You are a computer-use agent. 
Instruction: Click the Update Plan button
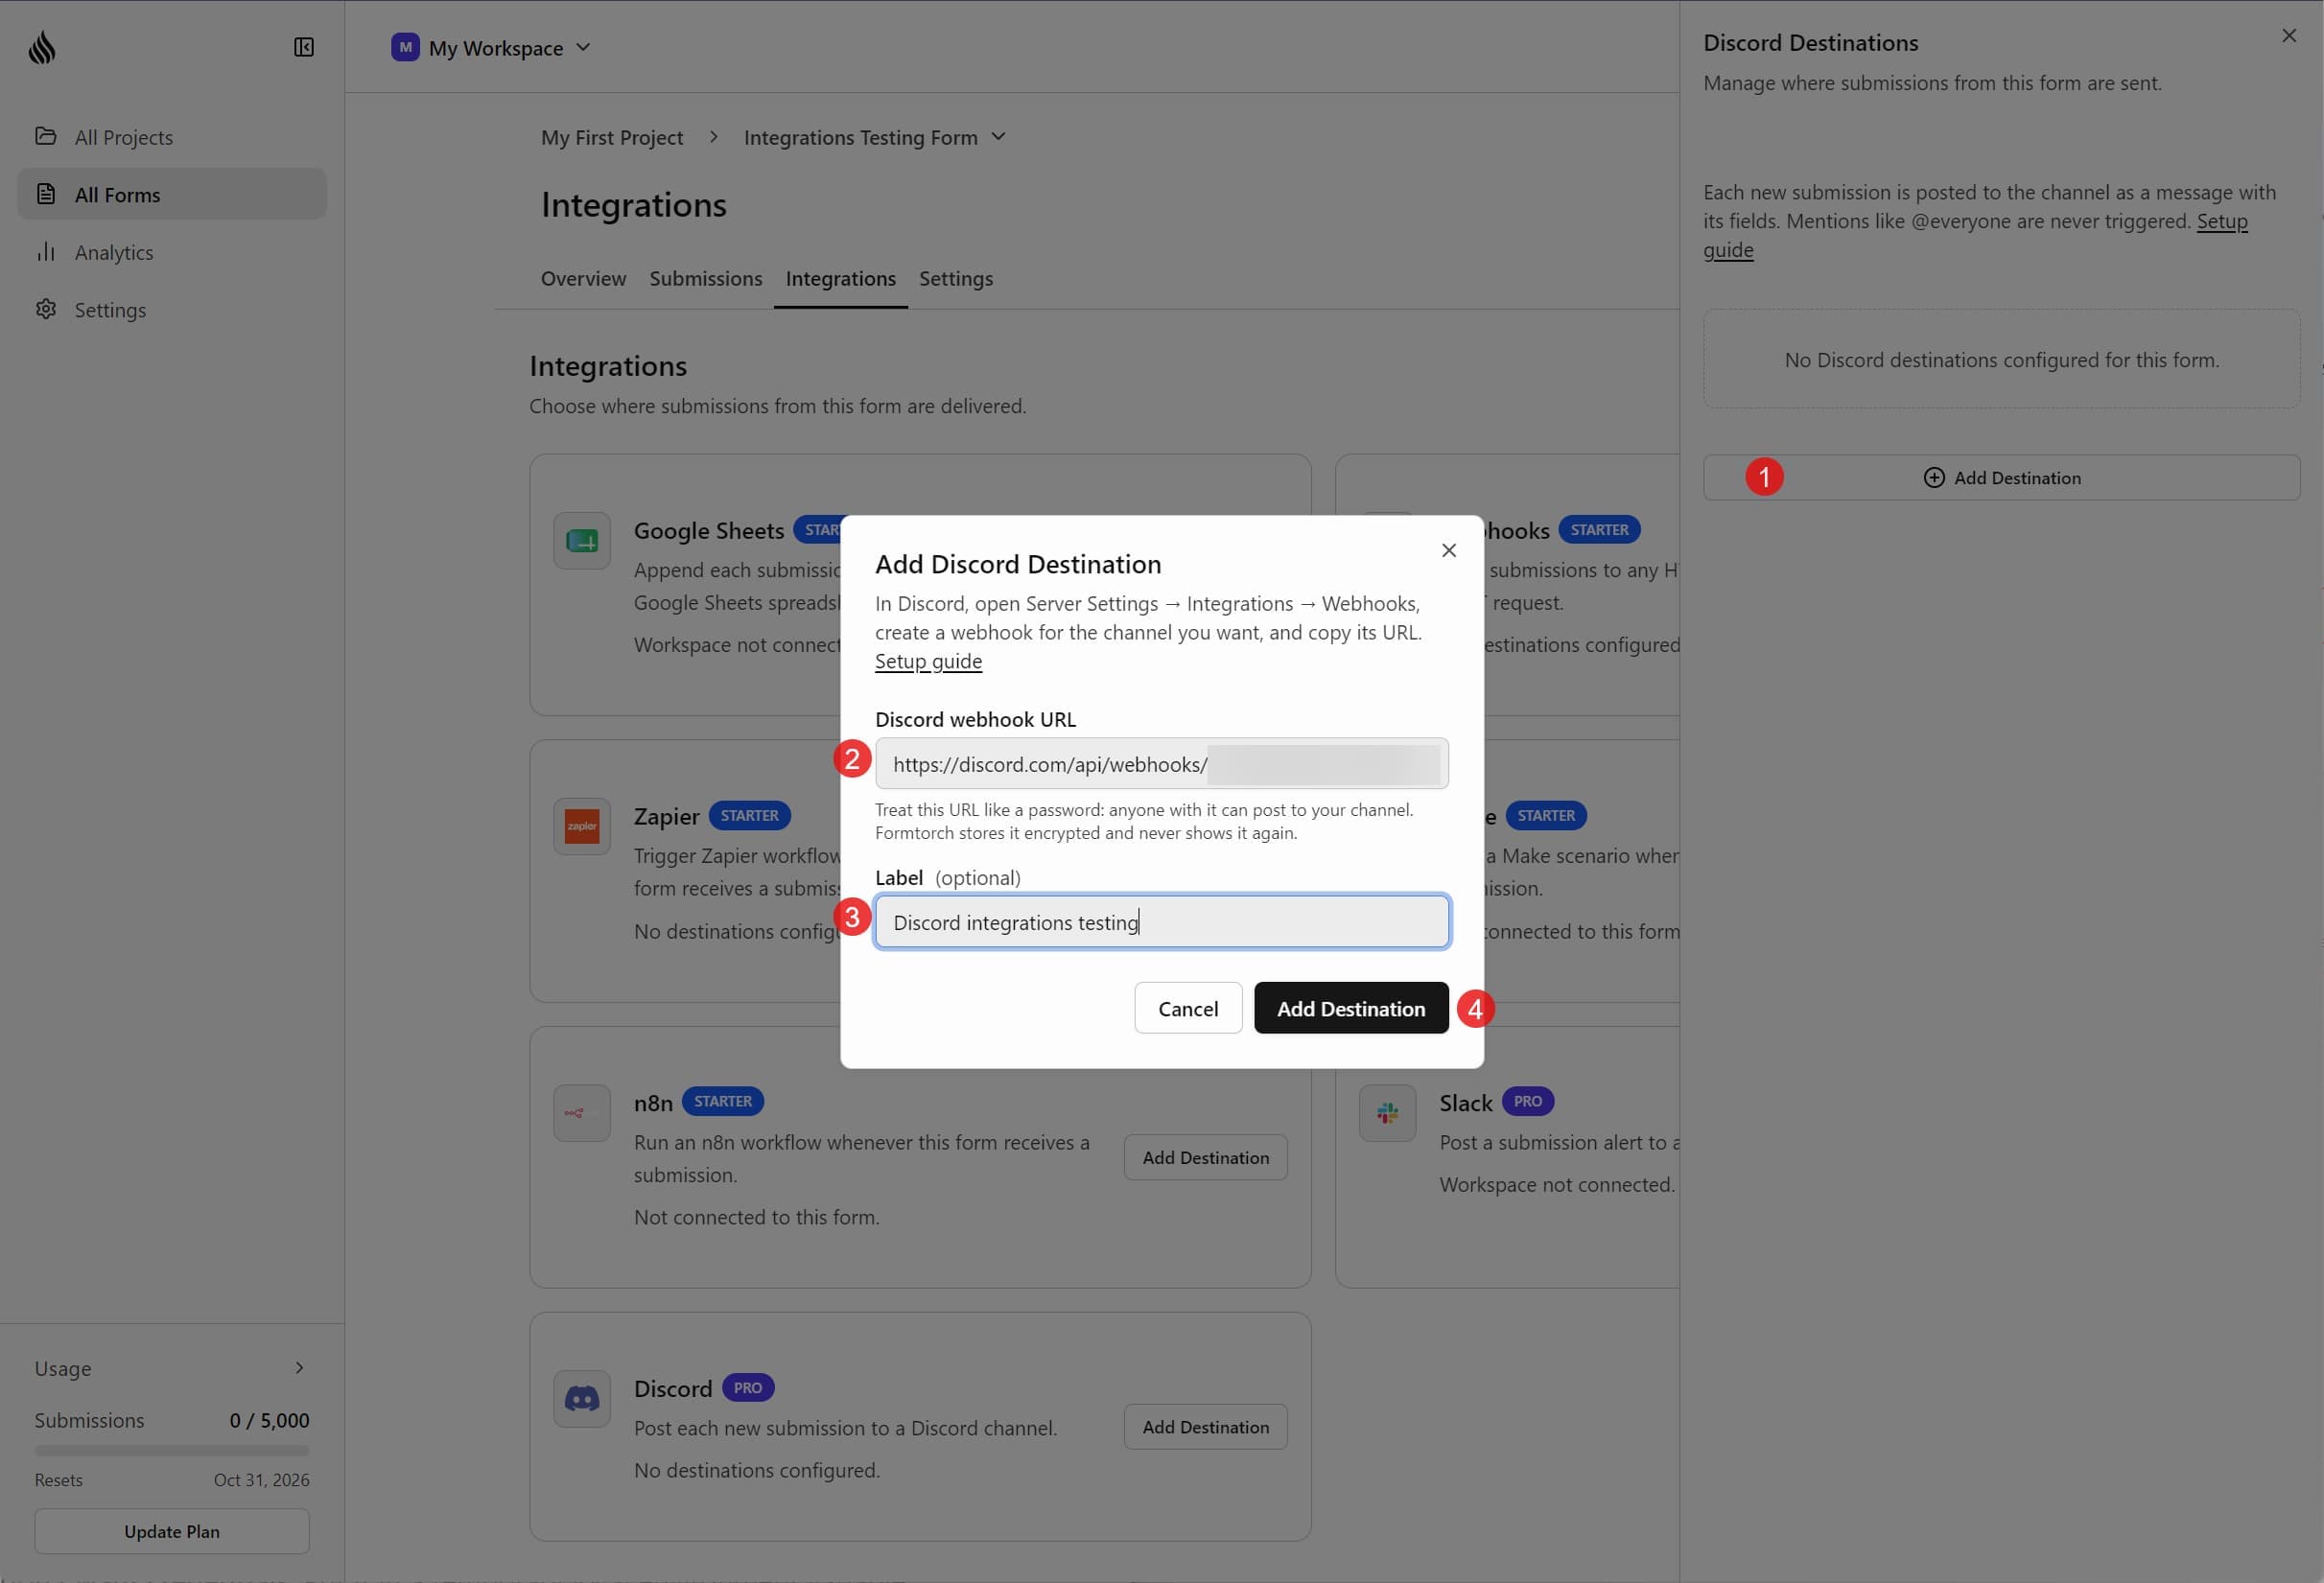pyautogui.click(x=172, y=1530)
